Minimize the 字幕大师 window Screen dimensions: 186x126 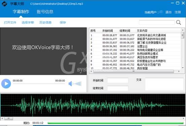coord(172,3)
